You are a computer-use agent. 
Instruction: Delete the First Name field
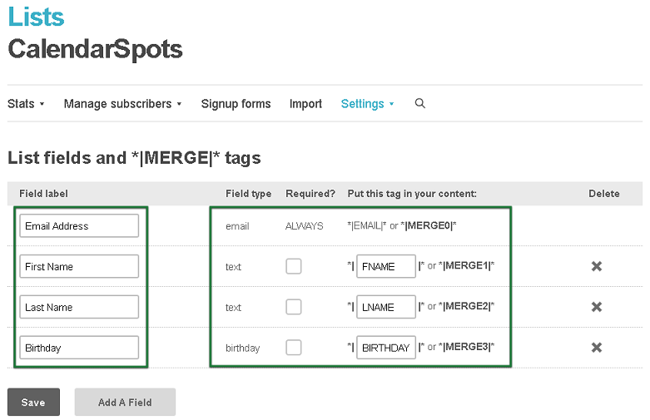pyautogui.click(x=597, y=266)
